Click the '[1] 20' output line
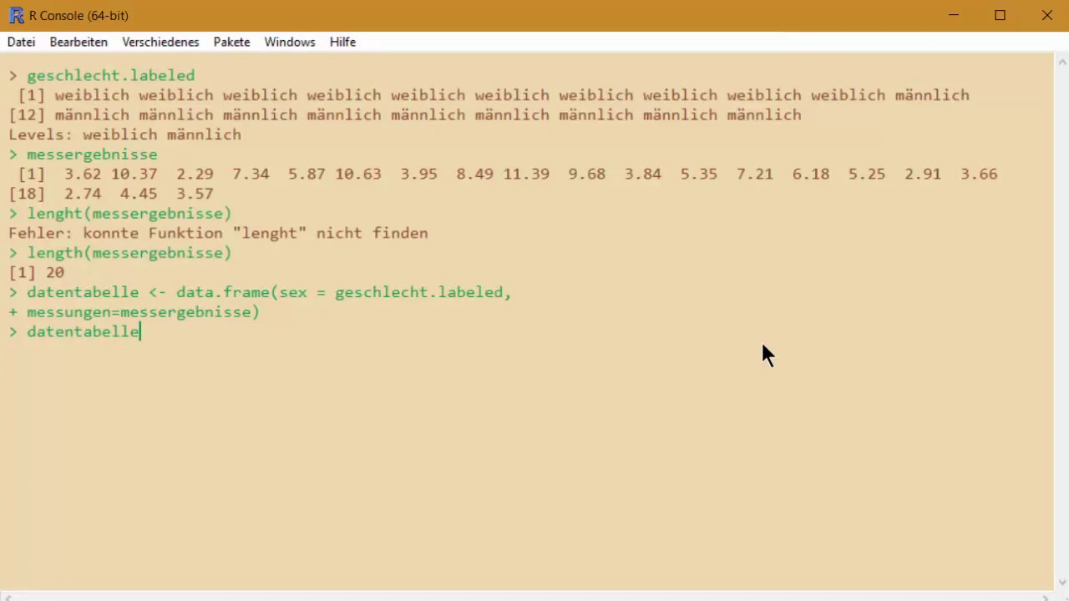This screenshot has width=1069, height=601. (x=37, y=272)
